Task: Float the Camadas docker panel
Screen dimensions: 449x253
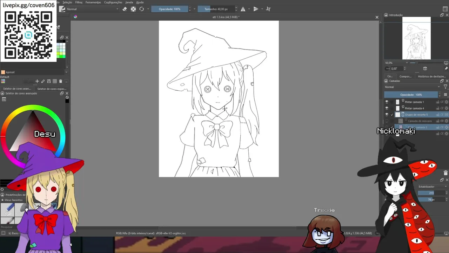Action: pos(442,81)
